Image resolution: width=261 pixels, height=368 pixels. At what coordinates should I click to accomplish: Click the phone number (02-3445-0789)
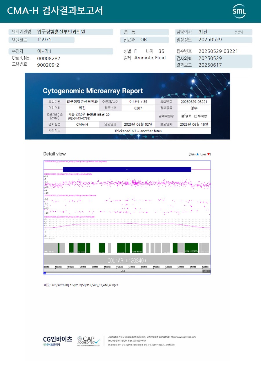click(x=79, y=118)
